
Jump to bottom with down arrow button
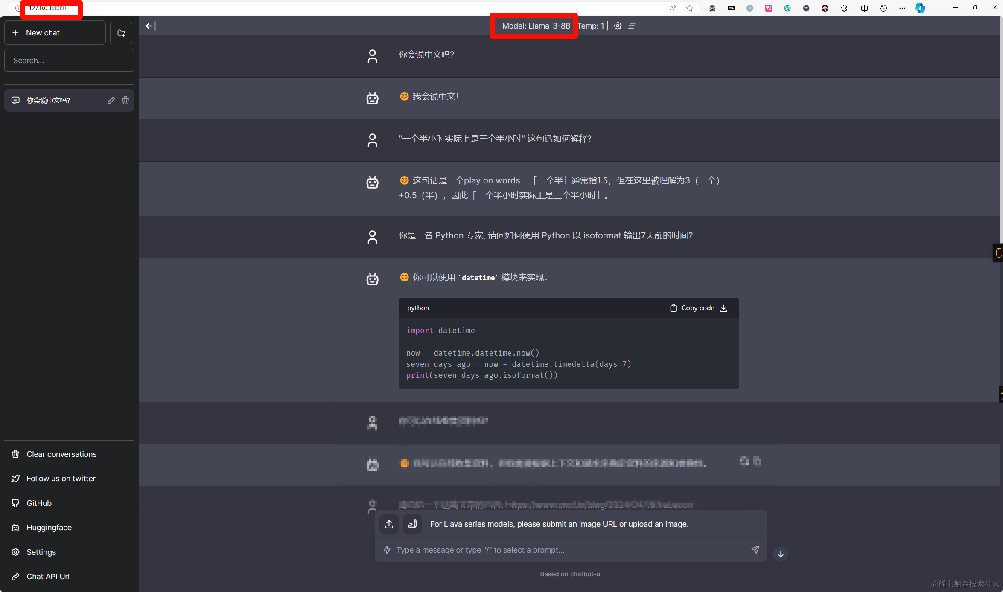pos(781,554)
